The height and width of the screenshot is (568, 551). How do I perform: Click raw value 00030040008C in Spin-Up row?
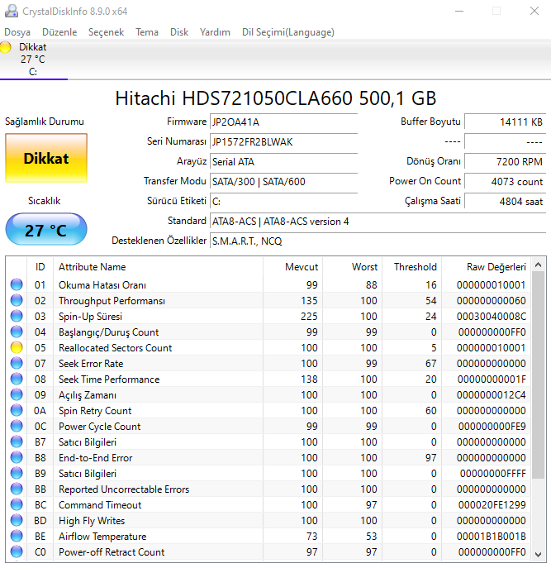tap(491, 317)
